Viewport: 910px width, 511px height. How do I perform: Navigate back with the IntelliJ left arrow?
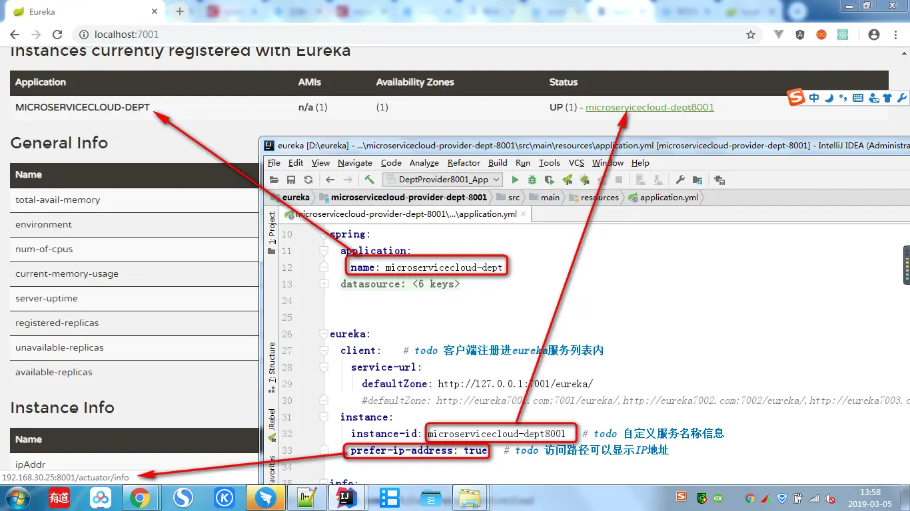tap(330, 180)
